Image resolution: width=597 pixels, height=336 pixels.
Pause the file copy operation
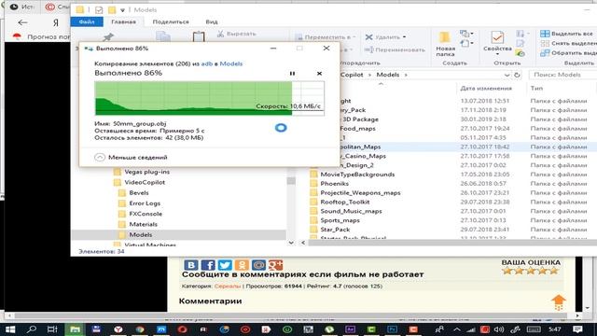[x=292, y=73]
